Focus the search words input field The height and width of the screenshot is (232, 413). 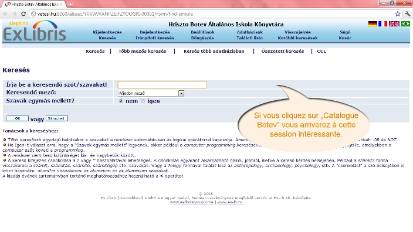point(163,84)
